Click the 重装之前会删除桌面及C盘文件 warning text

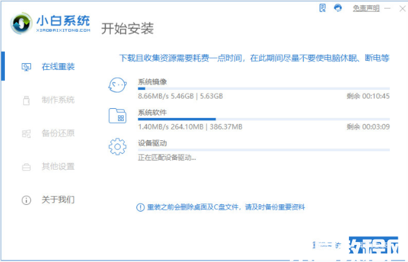pyautogui.click(x=225, y=207)
